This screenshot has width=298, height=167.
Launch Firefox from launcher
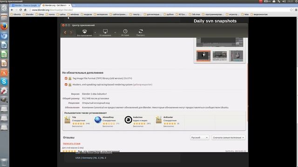[4, 26]
